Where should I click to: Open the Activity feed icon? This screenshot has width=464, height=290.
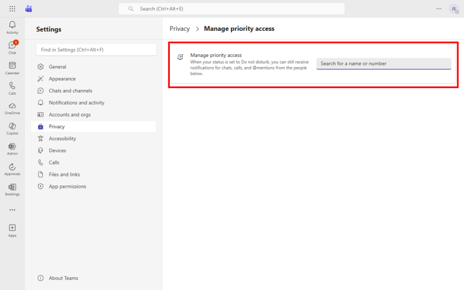click(x=12, y=27)
